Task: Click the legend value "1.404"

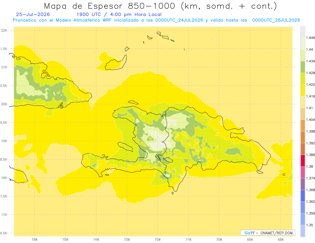Action: click(311, 120)
